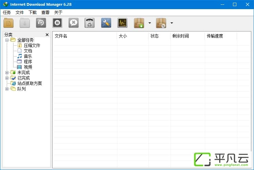This screenshot has width=254, height=170.
Task: Open options via the wrench icon
Action: (106, 23)
